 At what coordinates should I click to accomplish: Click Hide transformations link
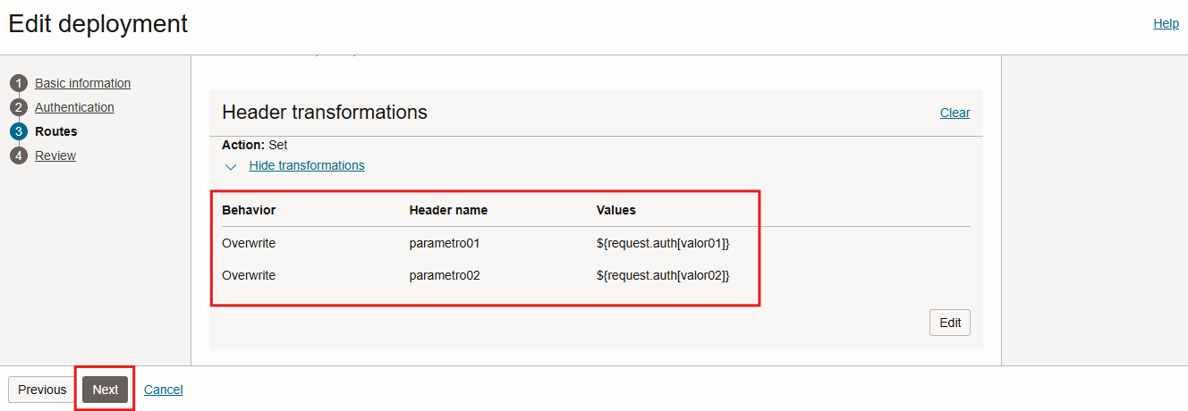tap(307, 165)
